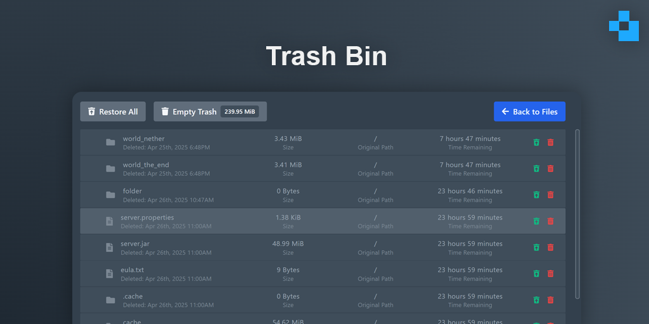The height and width of the screenshot is (324, 649).
Task: Click the 9 Bytes size value
Action: [x=288, y=270]
